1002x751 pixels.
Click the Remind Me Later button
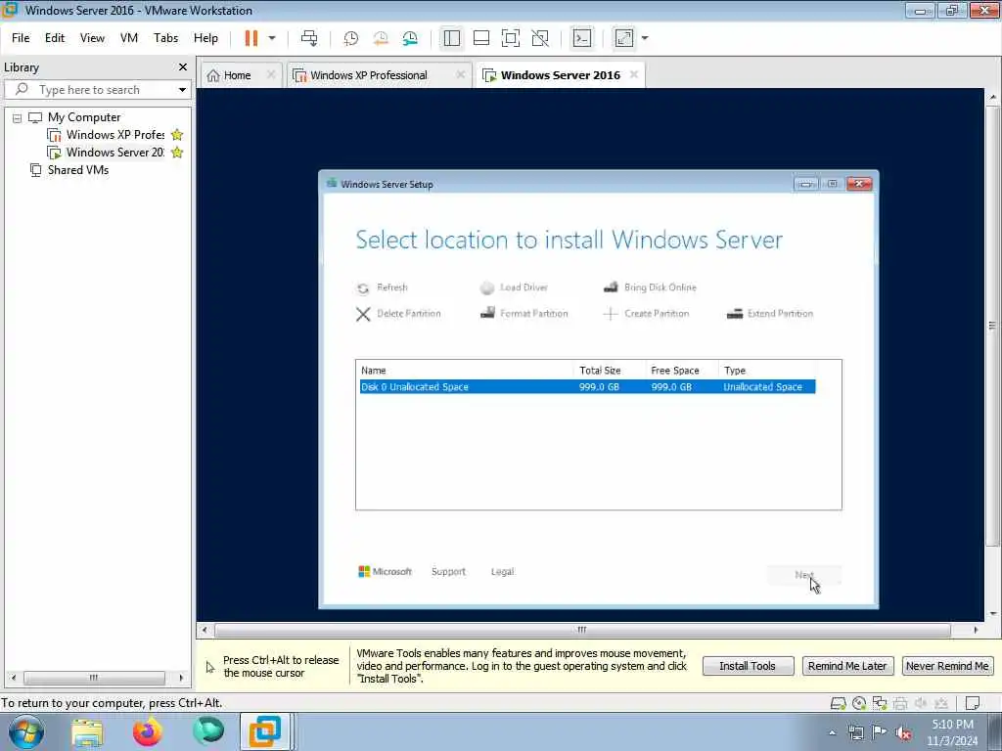click(x=847, y=666)
